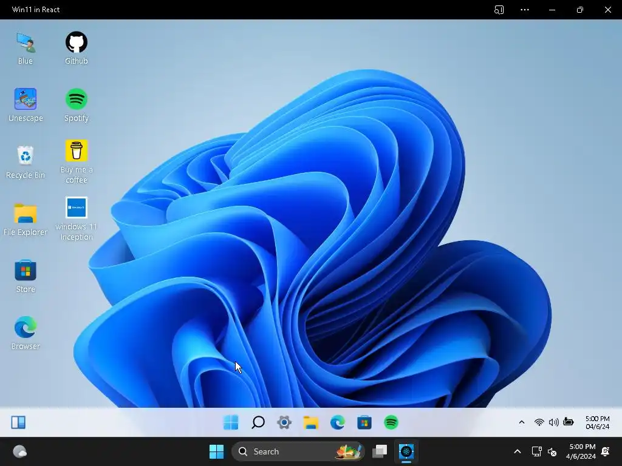The image size is (622, 466).
Task: Click the inner taskbar volume icon
Action: pyautogui.click(x=554, y=422)
